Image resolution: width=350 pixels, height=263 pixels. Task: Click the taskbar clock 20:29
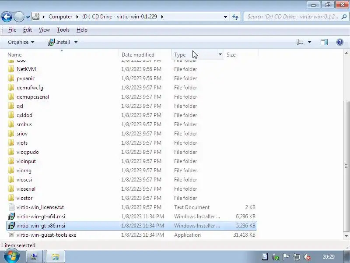pyautogui.click(x=329, y=257)
